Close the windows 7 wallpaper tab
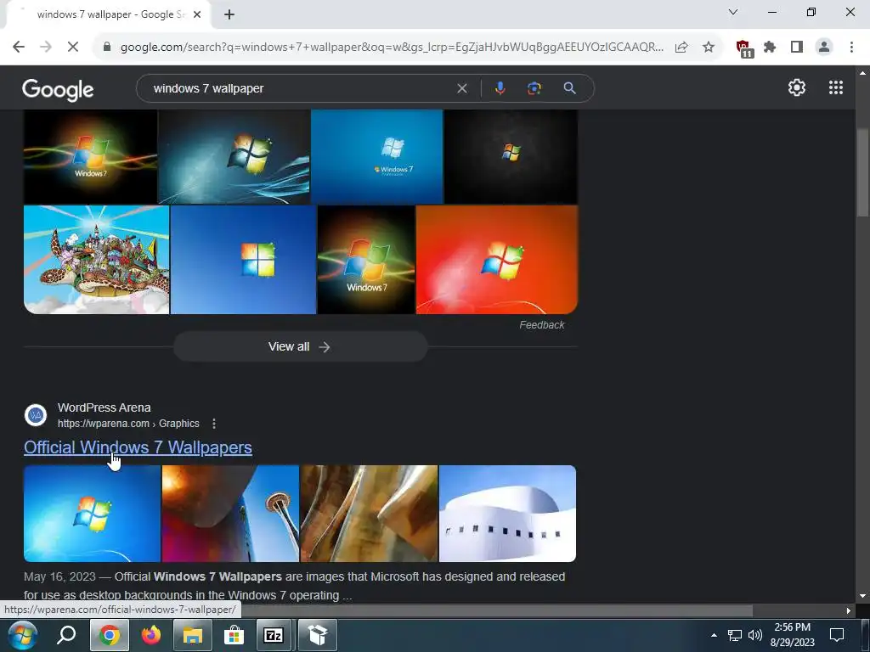The image size is (870, 652). coord(197,15)
